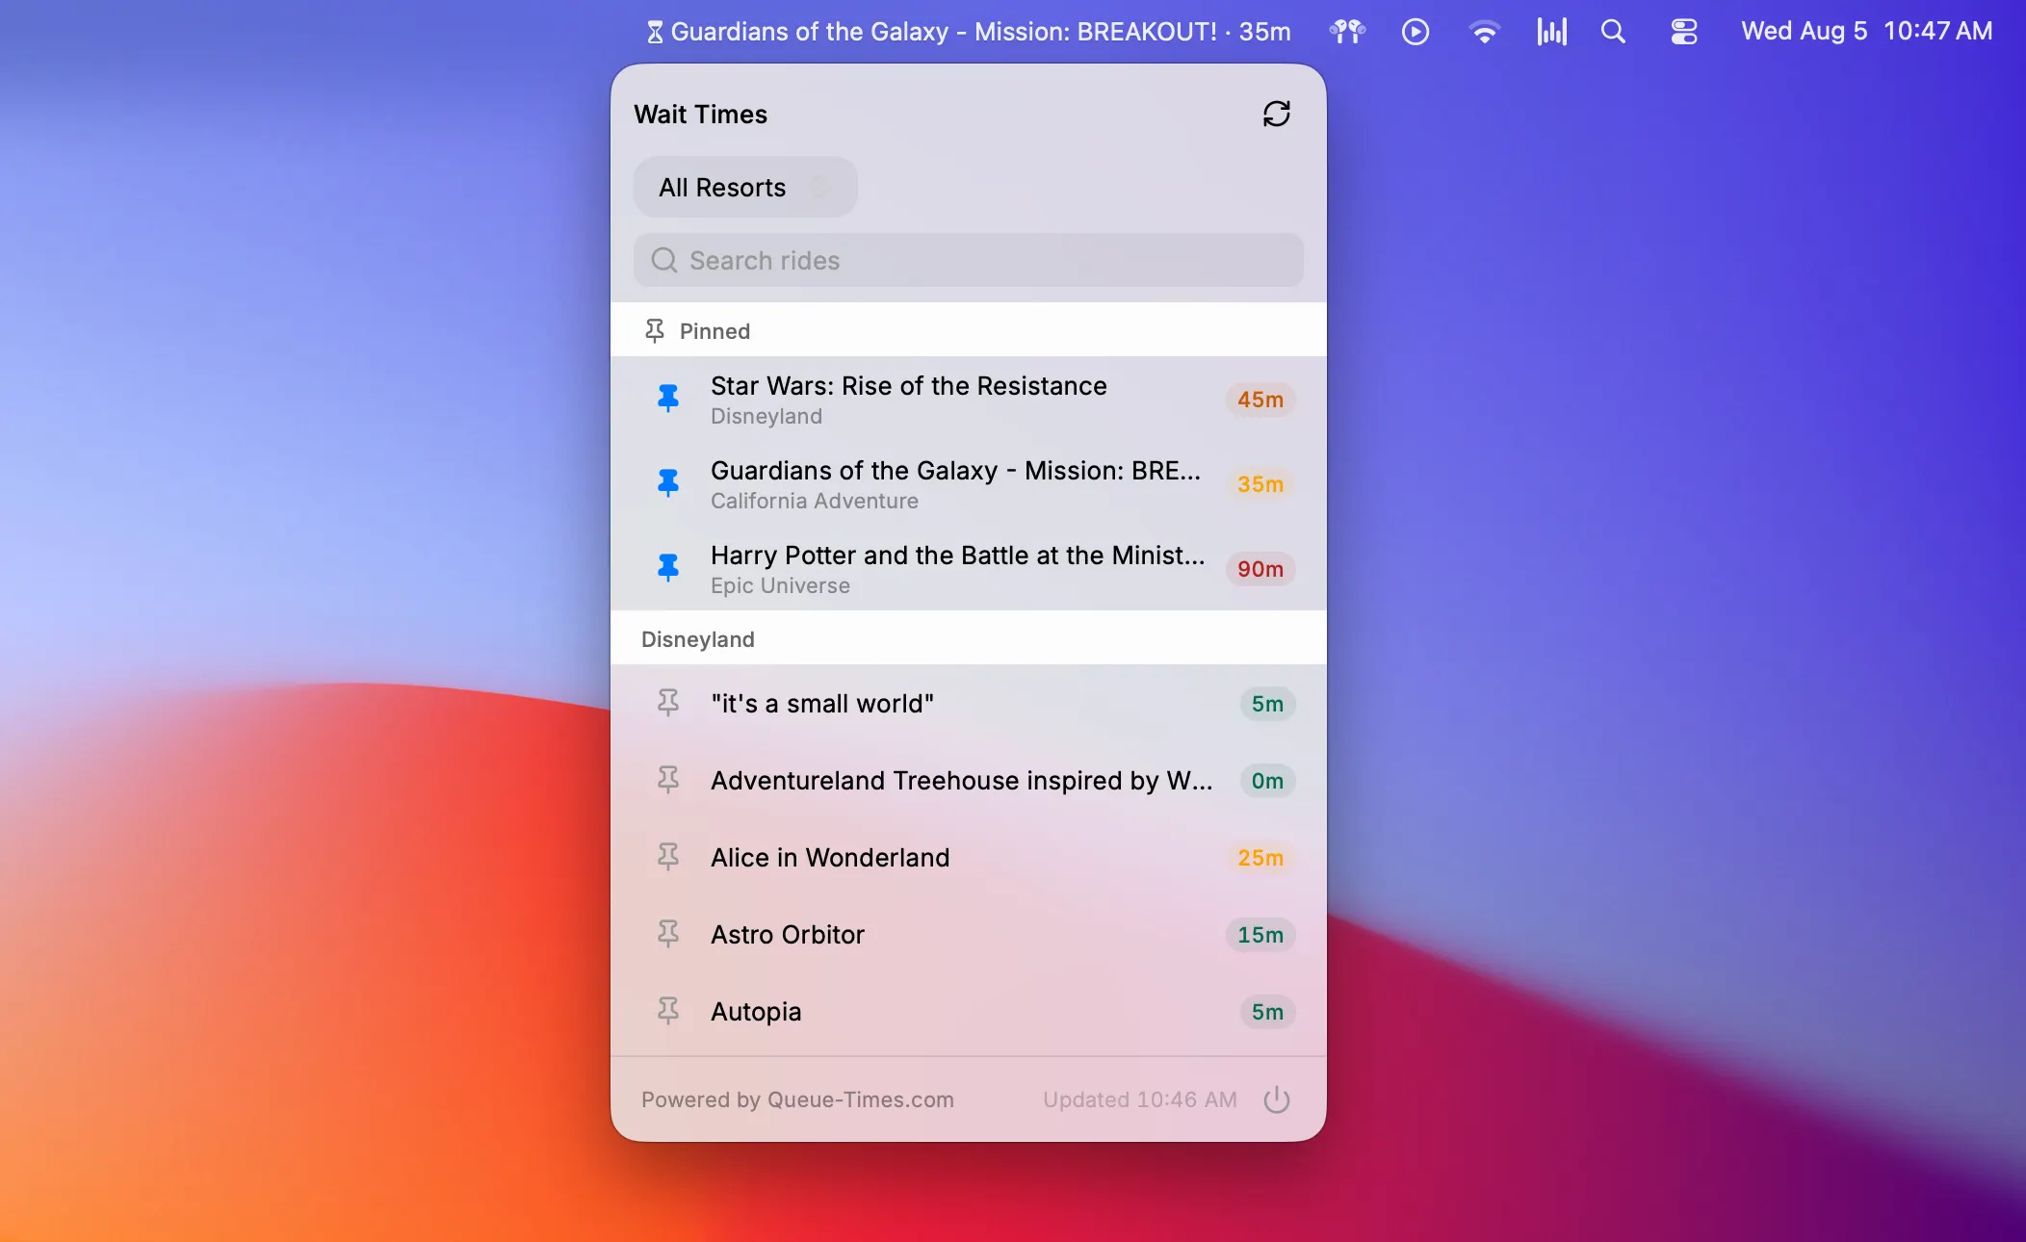
Task: Click the Search rides field
Action: [968, 260]
